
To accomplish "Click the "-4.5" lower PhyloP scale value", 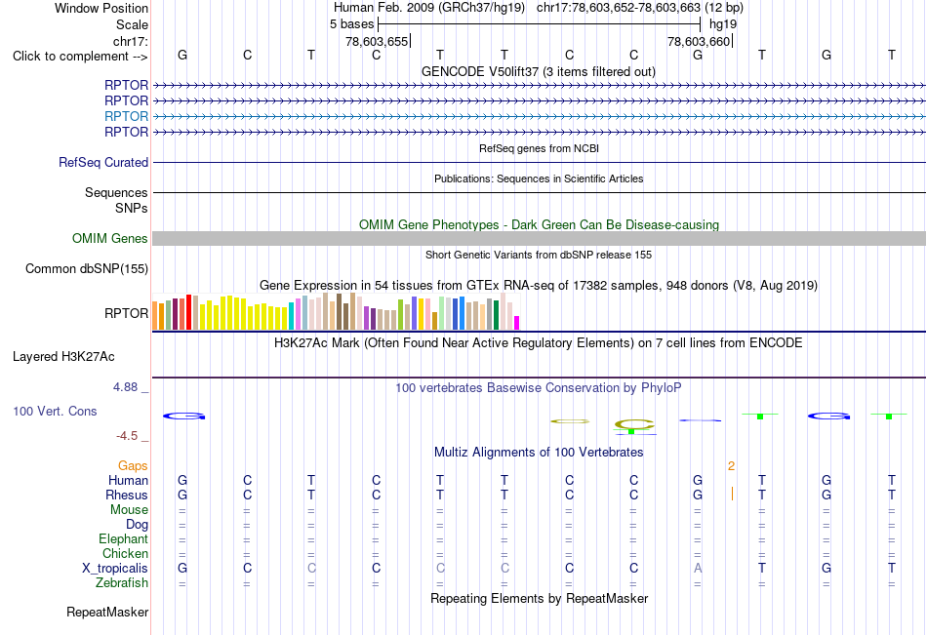I will point(127,436).
